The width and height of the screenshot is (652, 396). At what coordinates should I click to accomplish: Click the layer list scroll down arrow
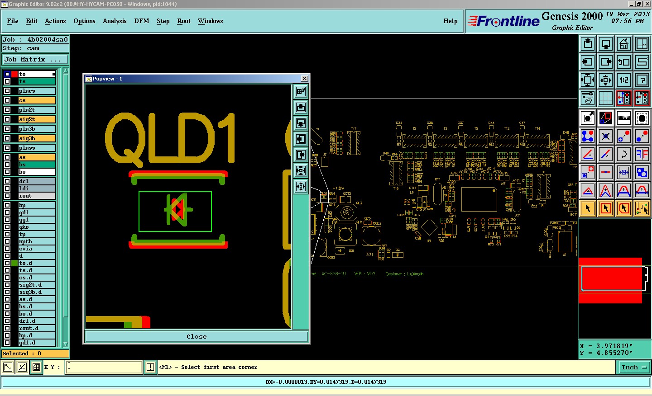66,344
